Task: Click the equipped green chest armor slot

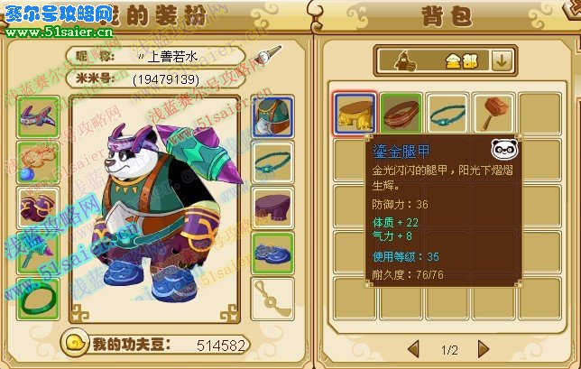Action: click(x=272, y=116)
